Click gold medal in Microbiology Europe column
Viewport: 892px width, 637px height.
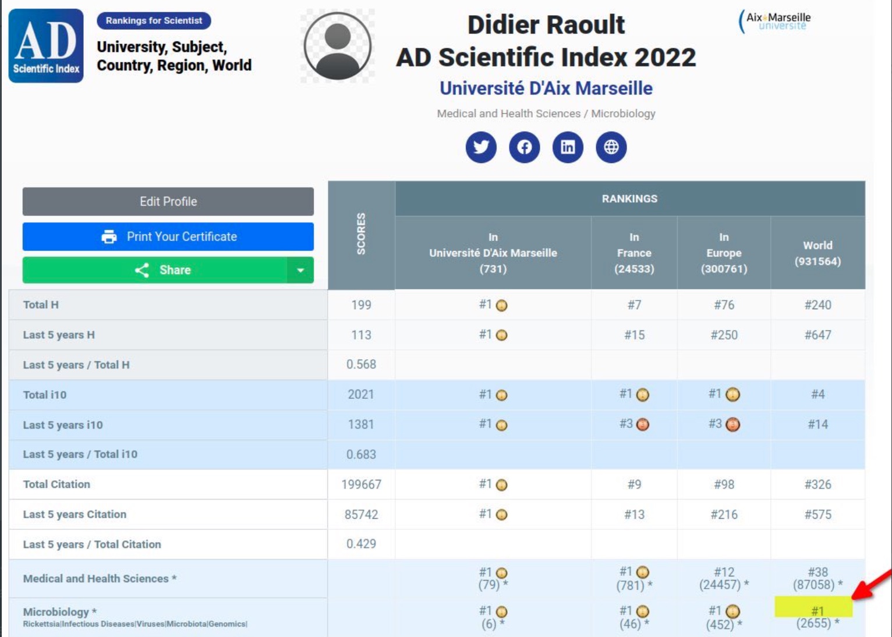732,611
